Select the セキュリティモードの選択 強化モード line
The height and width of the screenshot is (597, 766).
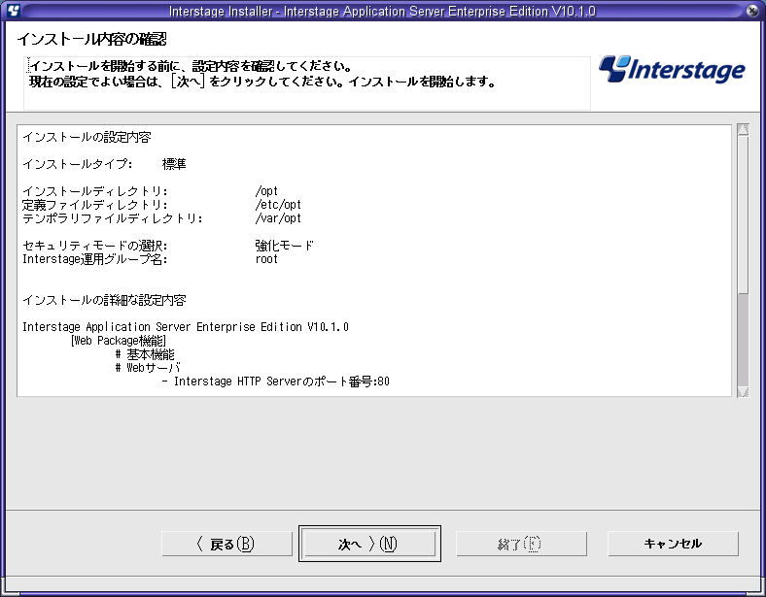click(x=167, y=246)
